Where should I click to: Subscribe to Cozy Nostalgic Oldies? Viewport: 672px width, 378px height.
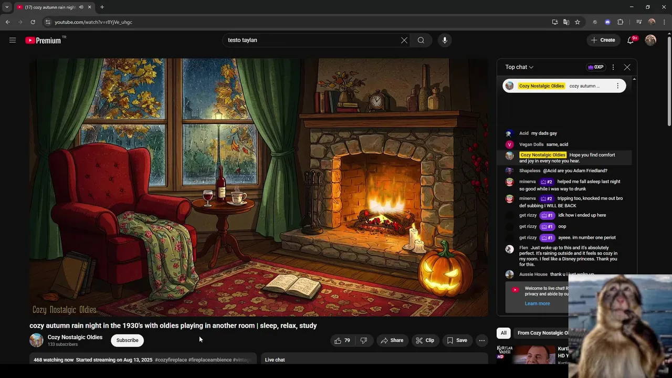click(127, 340)
